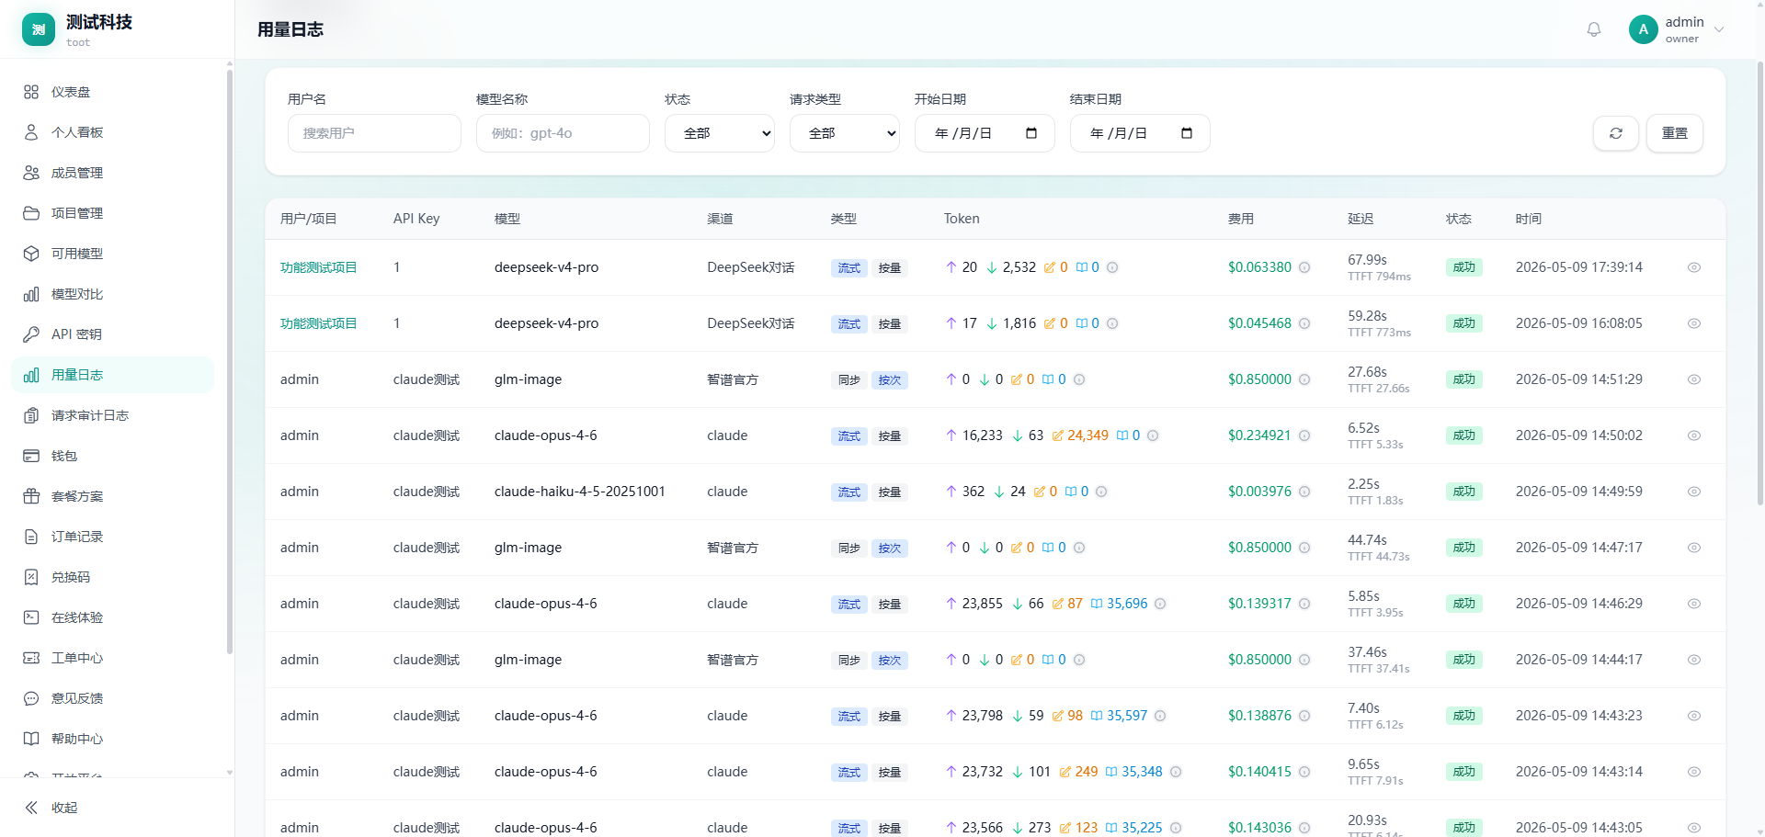Image resolution: width=1765 pixels, height=837 pixels.
Task: Click the 订单记录 document icon
Action: [31, 537]
